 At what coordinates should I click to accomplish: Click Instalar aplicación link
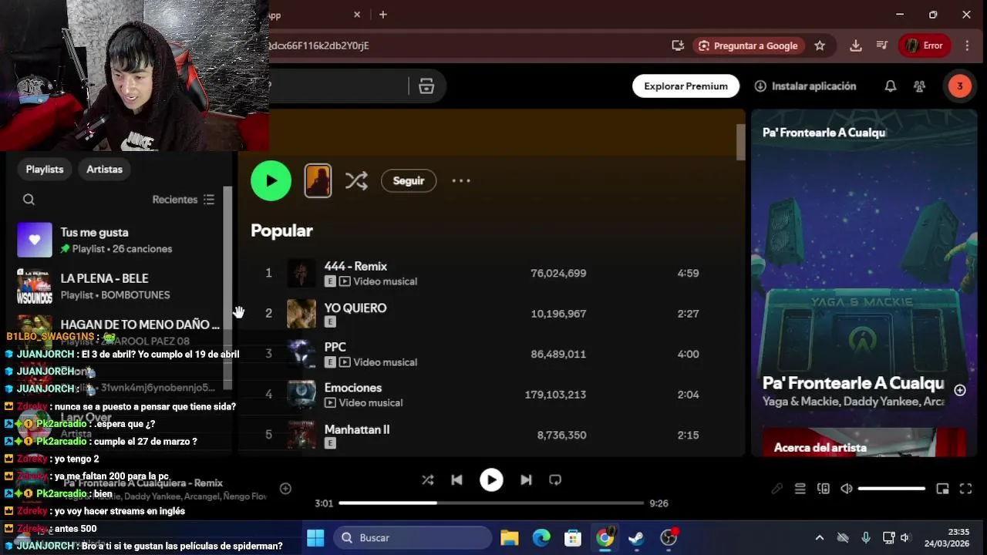pos(806,86)
